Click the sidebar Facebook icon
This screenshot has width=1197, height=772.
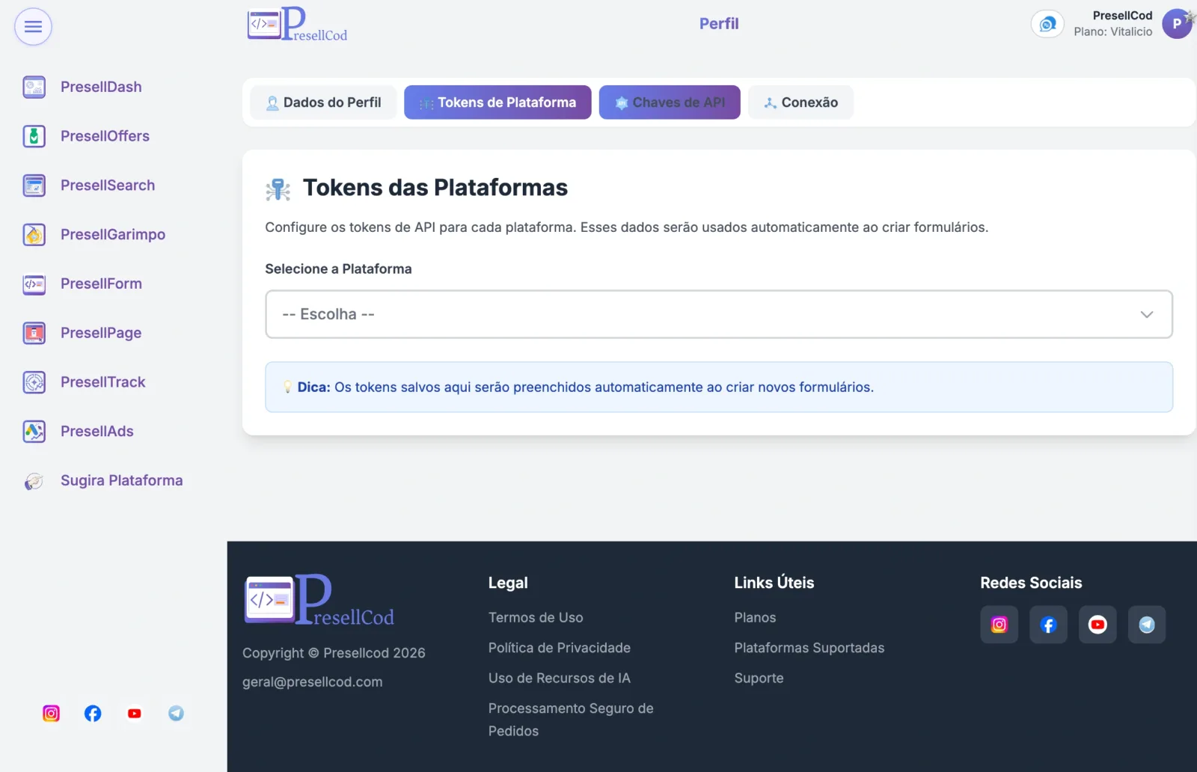pos(93,714)
